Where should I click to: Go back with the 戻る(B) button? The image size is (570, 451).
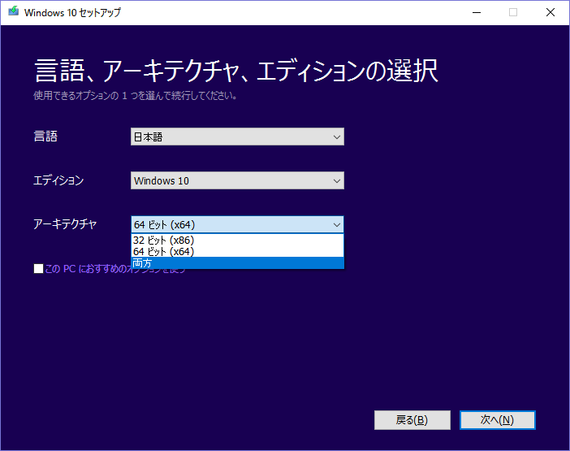[412, 420]
